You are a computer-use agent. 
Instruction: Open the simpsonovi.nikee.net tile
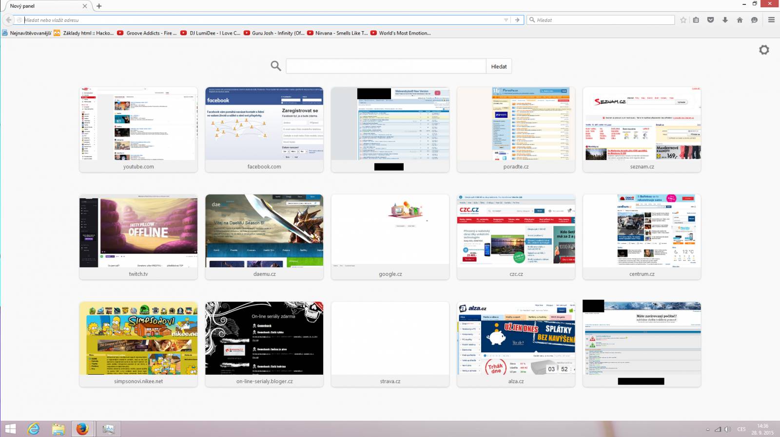[138, 344]
